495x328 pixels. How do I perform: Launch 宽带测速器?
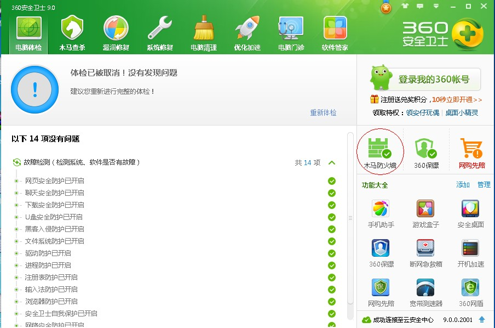425,293
